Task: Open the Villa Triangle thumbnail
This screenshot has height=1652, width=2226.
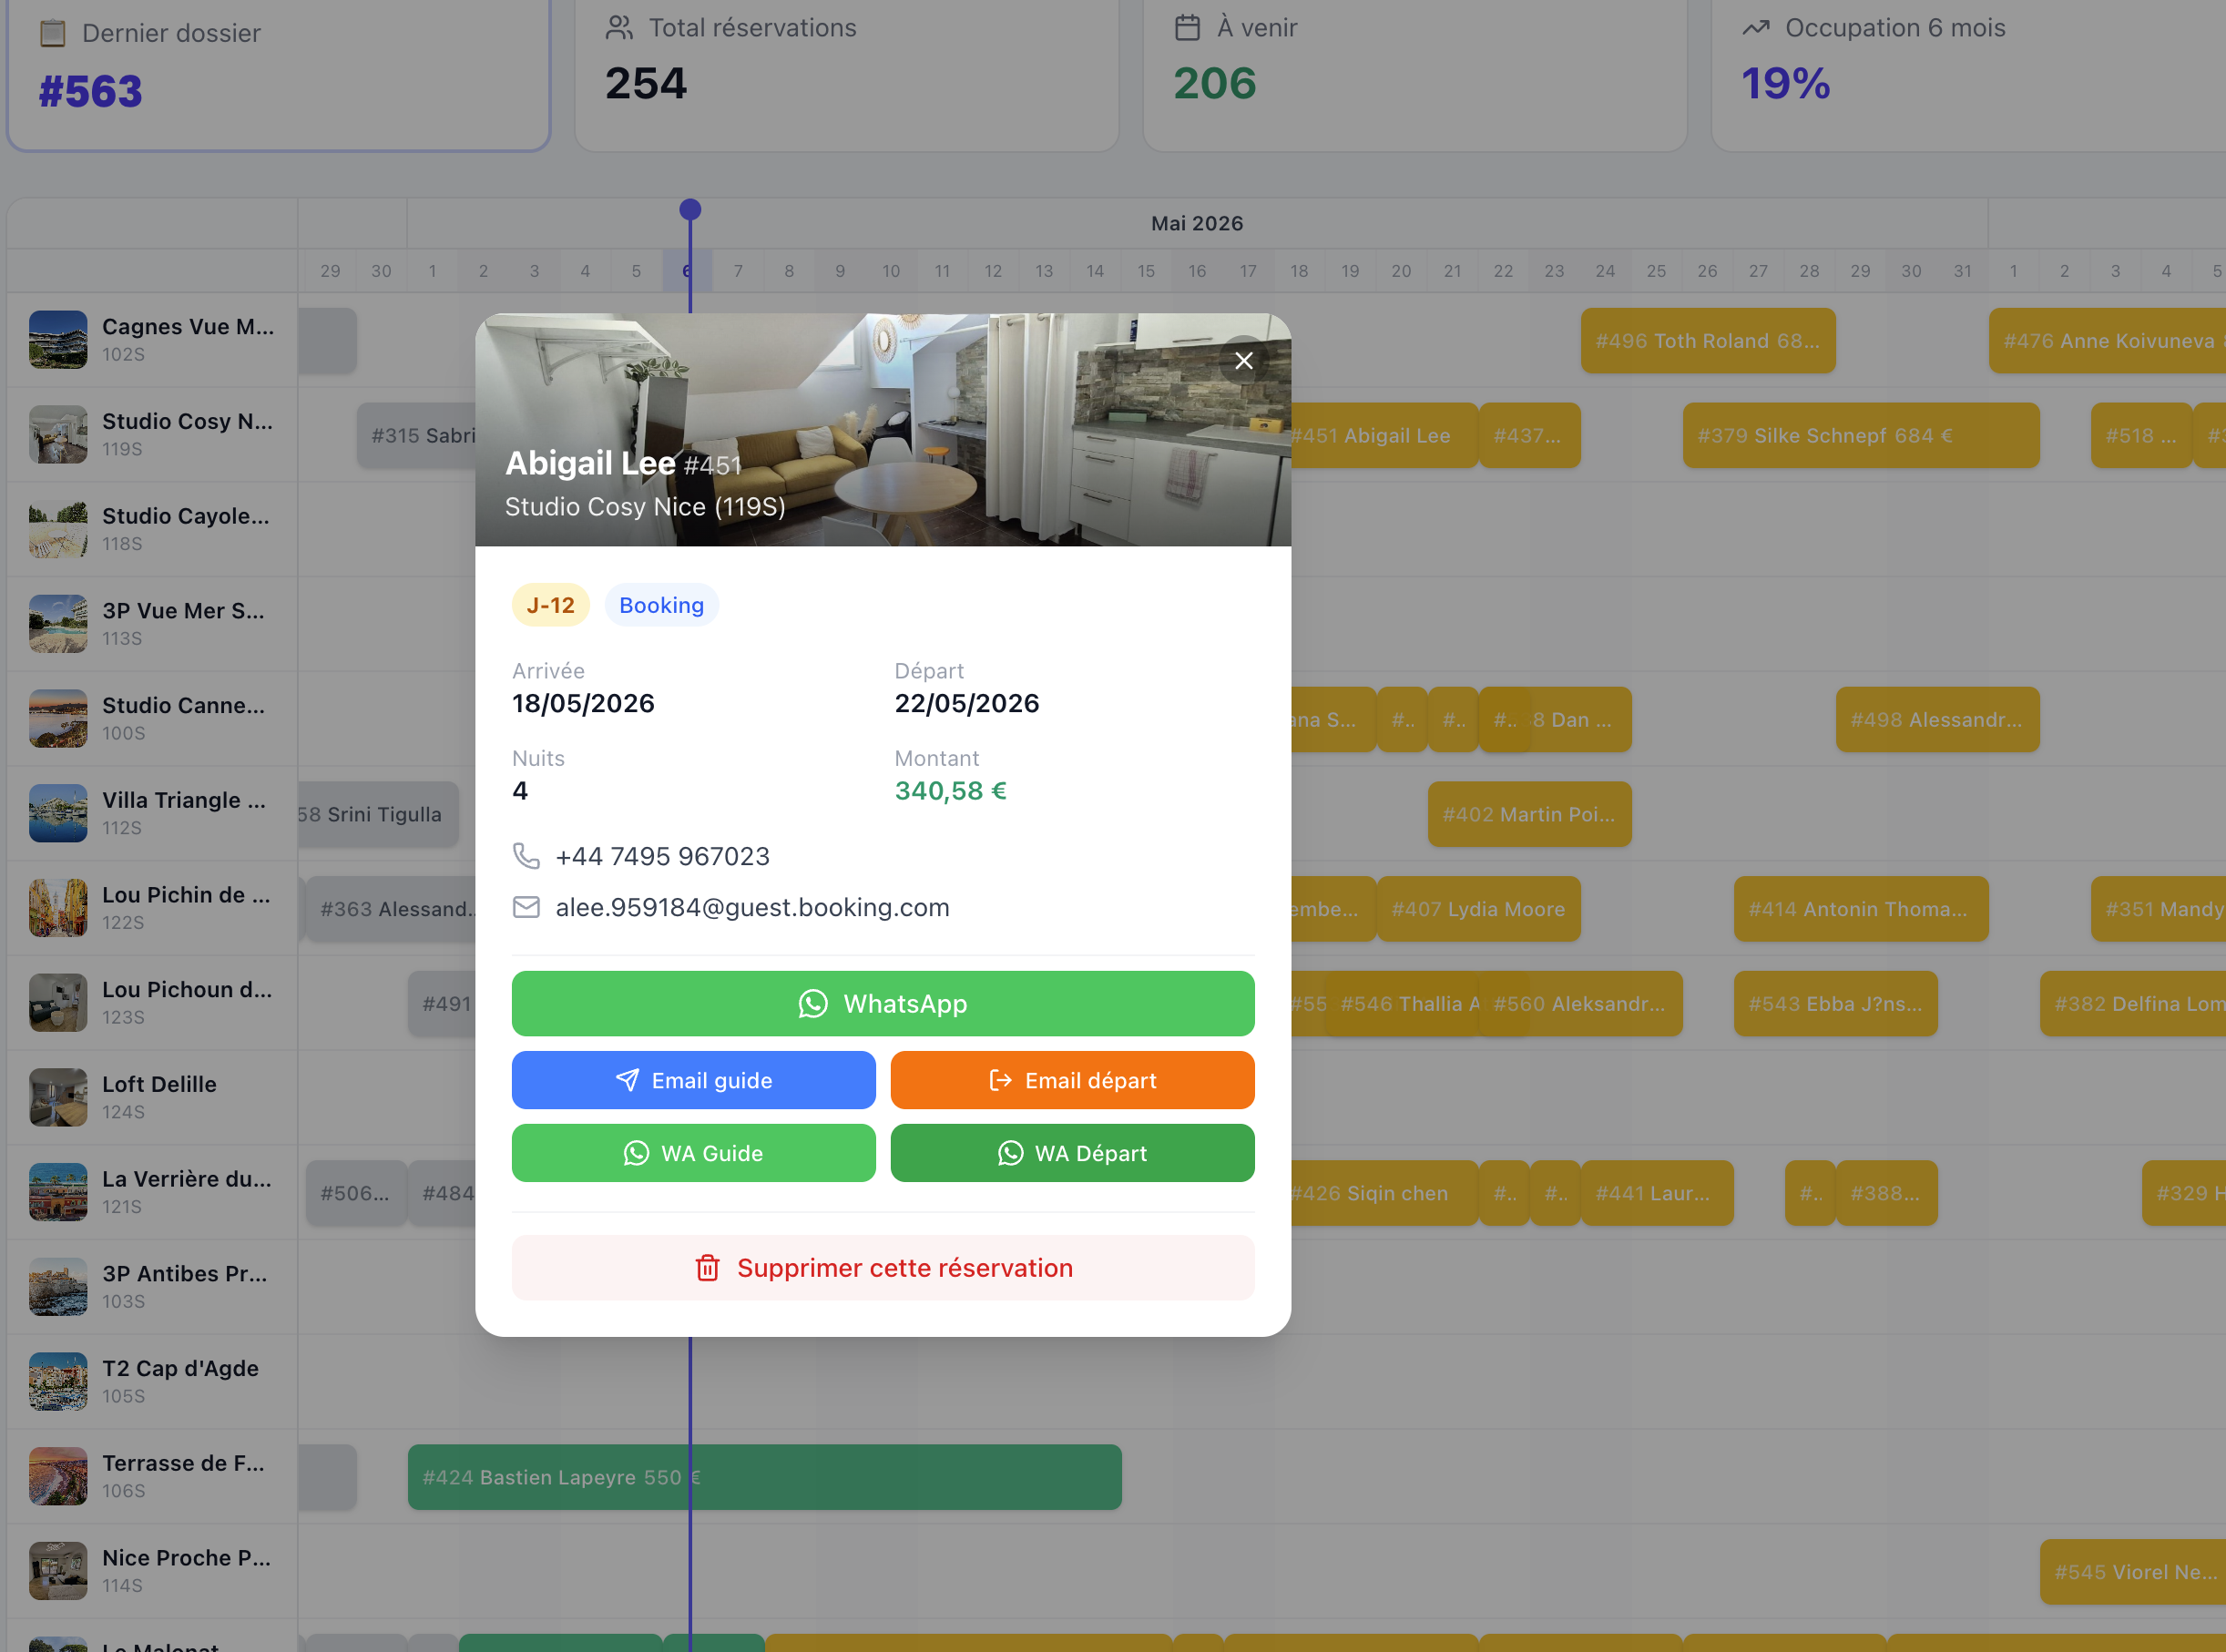Action: 58,813
